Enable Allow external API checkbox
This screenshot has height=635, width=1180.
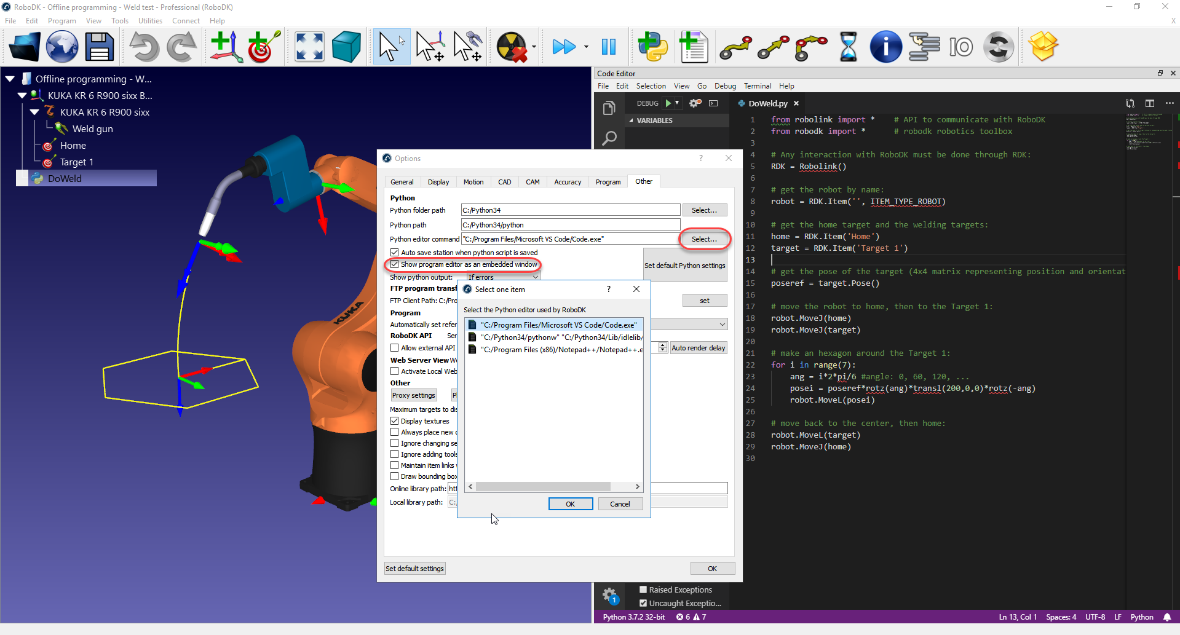pyautogui.click(x=395, y=348)
